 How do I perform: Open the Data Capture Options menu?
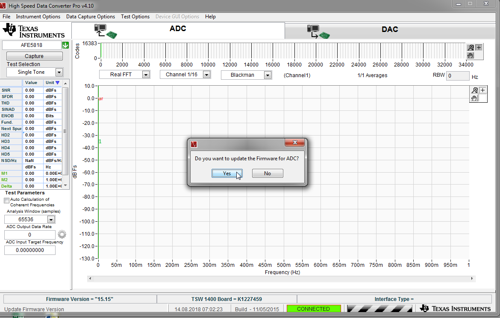coord(91,17)
